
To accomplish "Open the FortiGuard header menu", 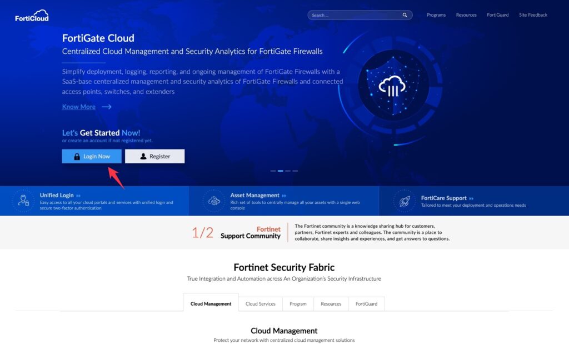I will [x=497, y=15].
